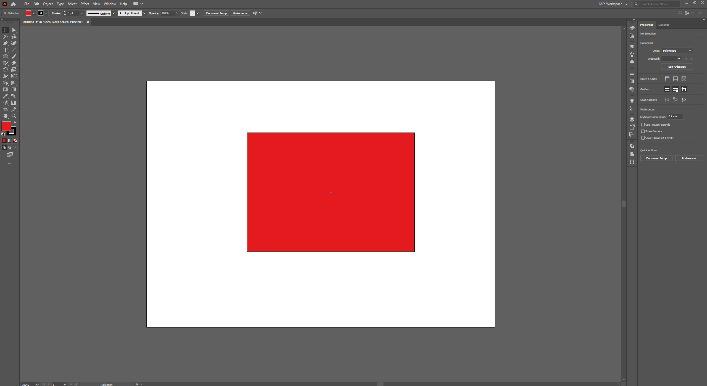707x386 pixels.
Task: Enable Scale Strokes & Effects checkbox
Action: pyautogui.click(x=643, y=138)
